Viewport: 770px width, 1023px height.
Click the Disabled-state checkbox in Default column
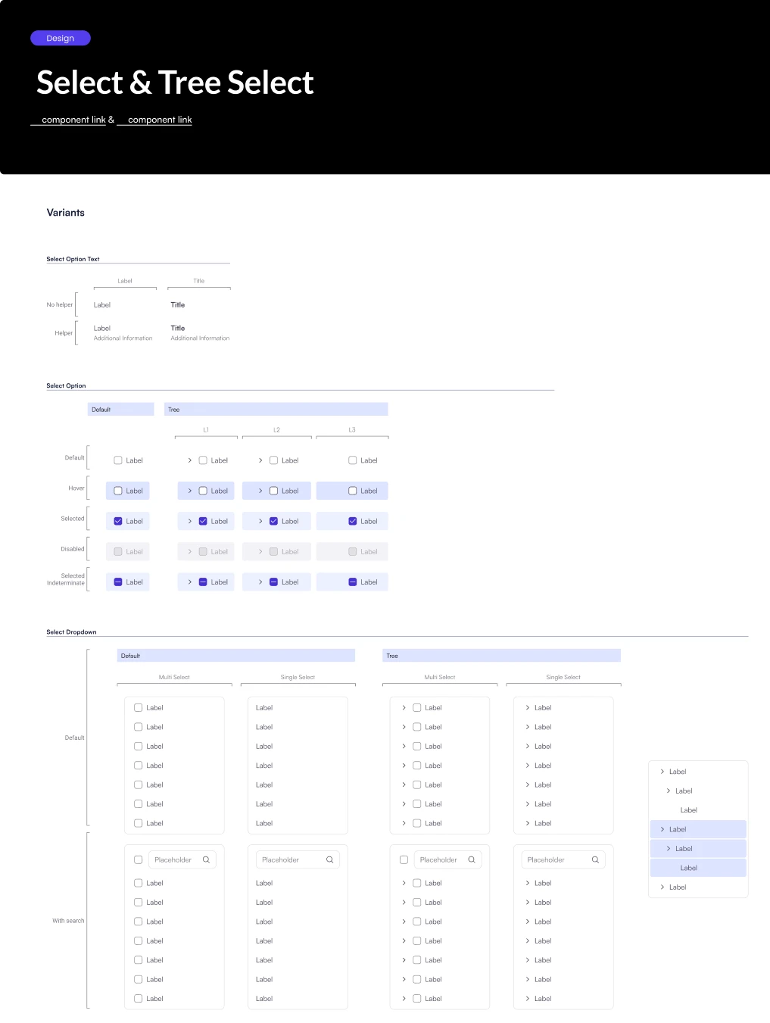(x=118, y=551)
